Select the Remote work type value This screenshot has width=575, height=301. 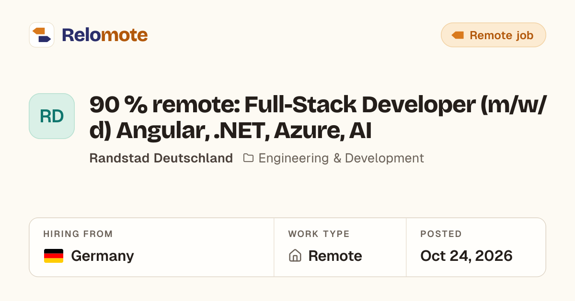tap(335, 256)
